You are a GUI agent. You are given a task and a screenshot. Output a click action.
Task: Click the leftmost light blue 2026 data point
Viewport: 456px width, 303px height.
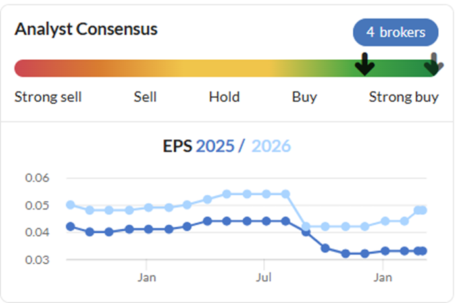[x=70, y=204]
